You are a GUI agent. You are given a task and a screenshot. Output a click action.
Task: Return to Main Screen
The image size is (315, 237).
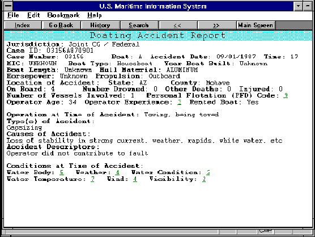(x=256, y=26)
